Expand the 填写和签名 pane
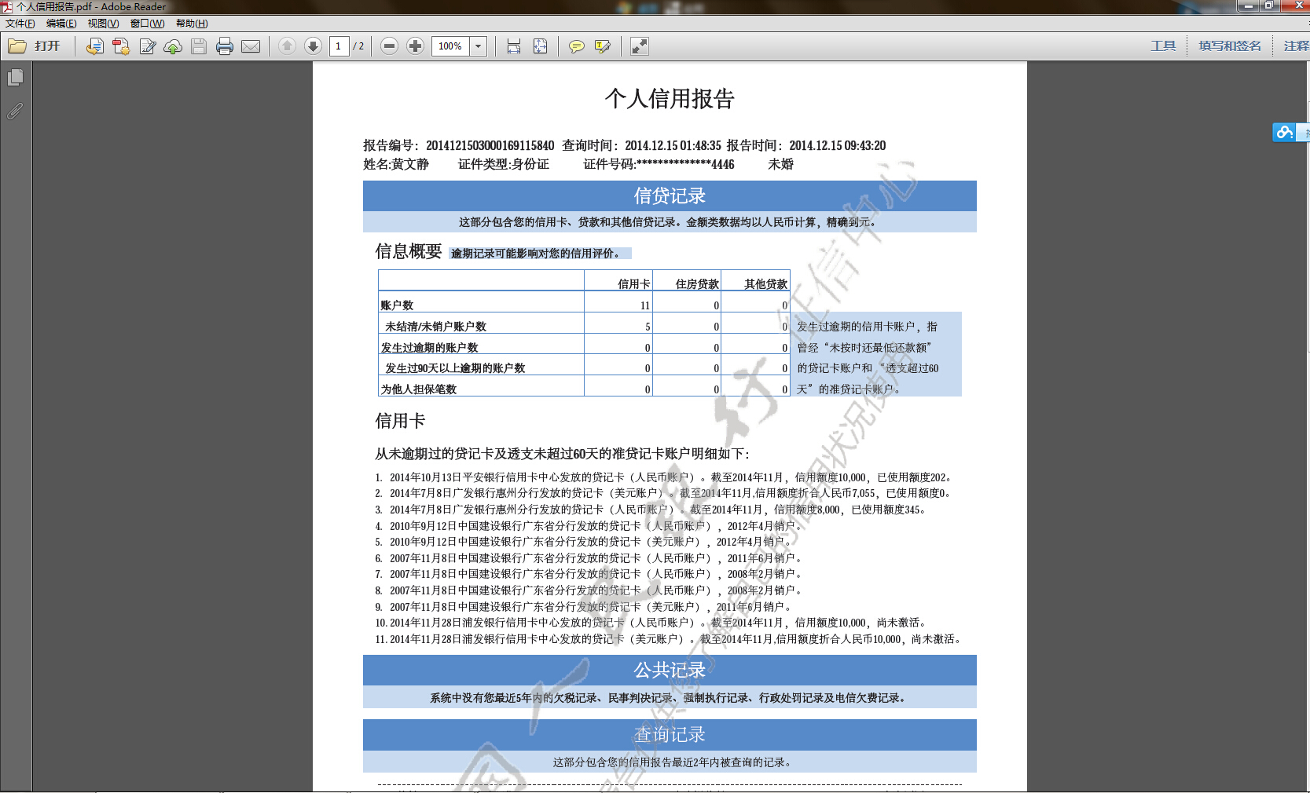 [1229, 46]
